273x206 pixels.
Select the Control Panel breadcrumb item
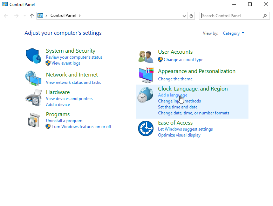pos(63,15)
